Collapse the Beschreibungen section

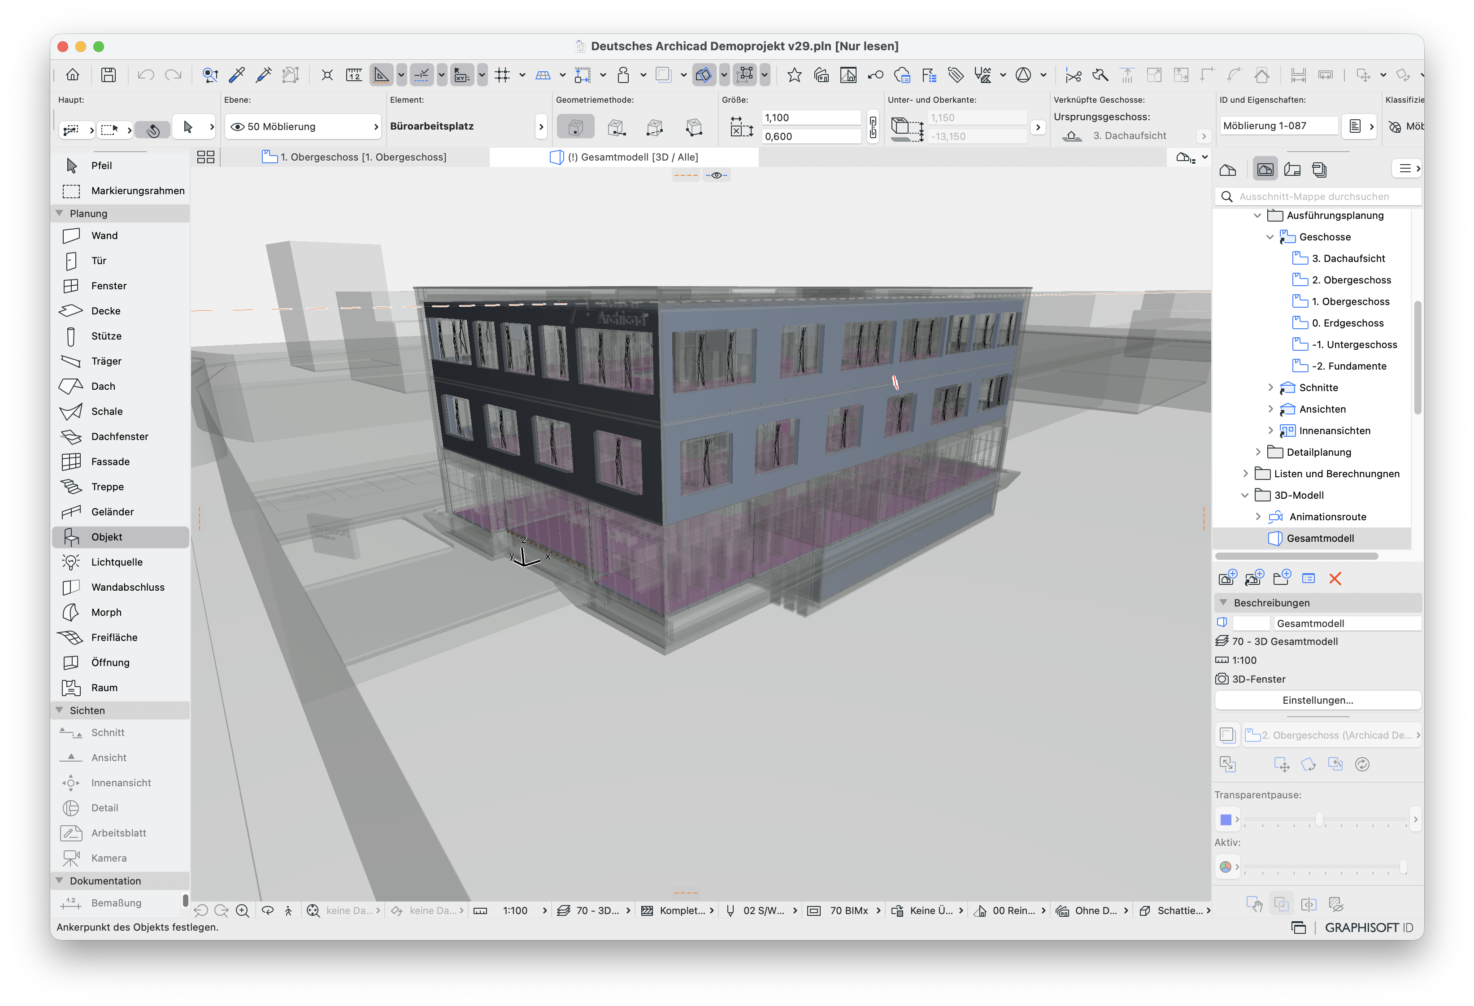click(1223, 603)
